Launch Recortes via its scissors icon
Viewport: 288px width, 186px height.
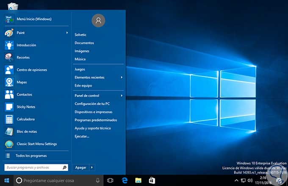[9, 57]
